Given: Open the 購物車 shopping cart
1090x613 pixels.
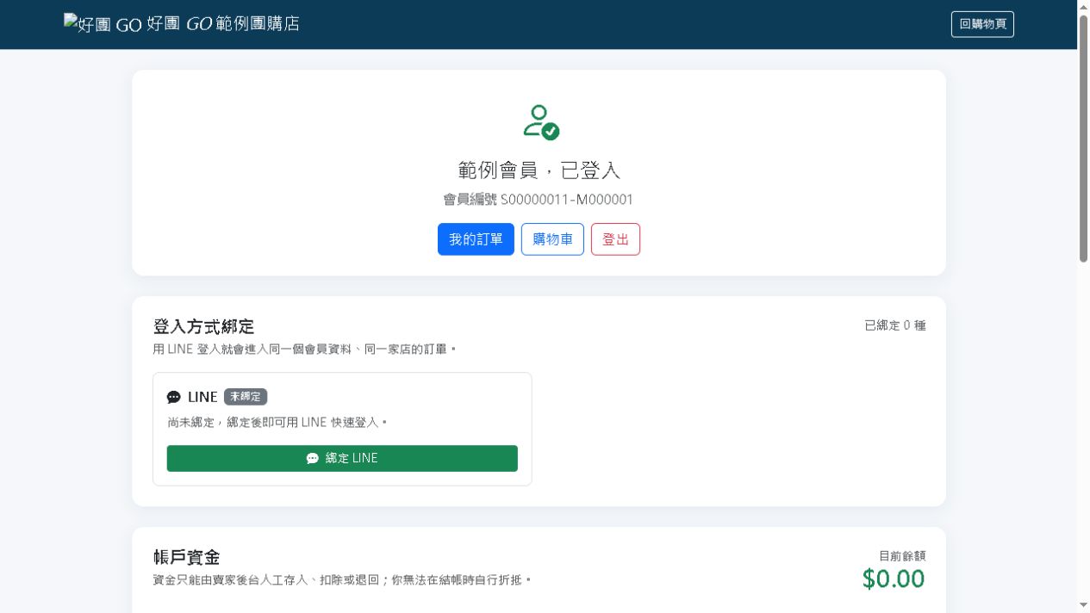Looking at the screenshot, I should coord(552,239).
